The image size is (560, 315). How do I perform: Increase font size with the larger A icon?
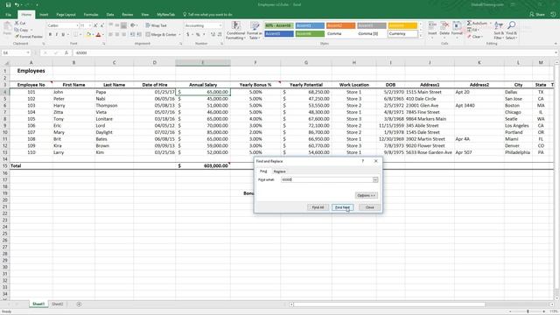coord(95,25)
